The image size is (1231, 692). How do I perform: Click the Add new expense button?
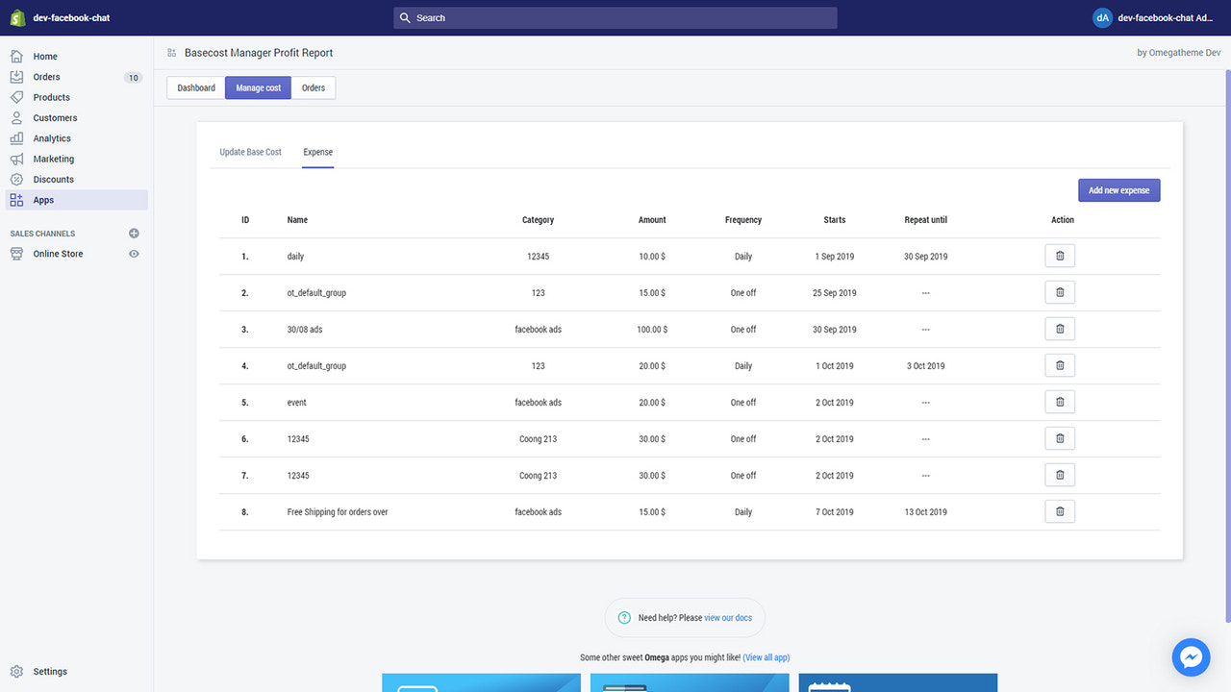pos(1118,189)
